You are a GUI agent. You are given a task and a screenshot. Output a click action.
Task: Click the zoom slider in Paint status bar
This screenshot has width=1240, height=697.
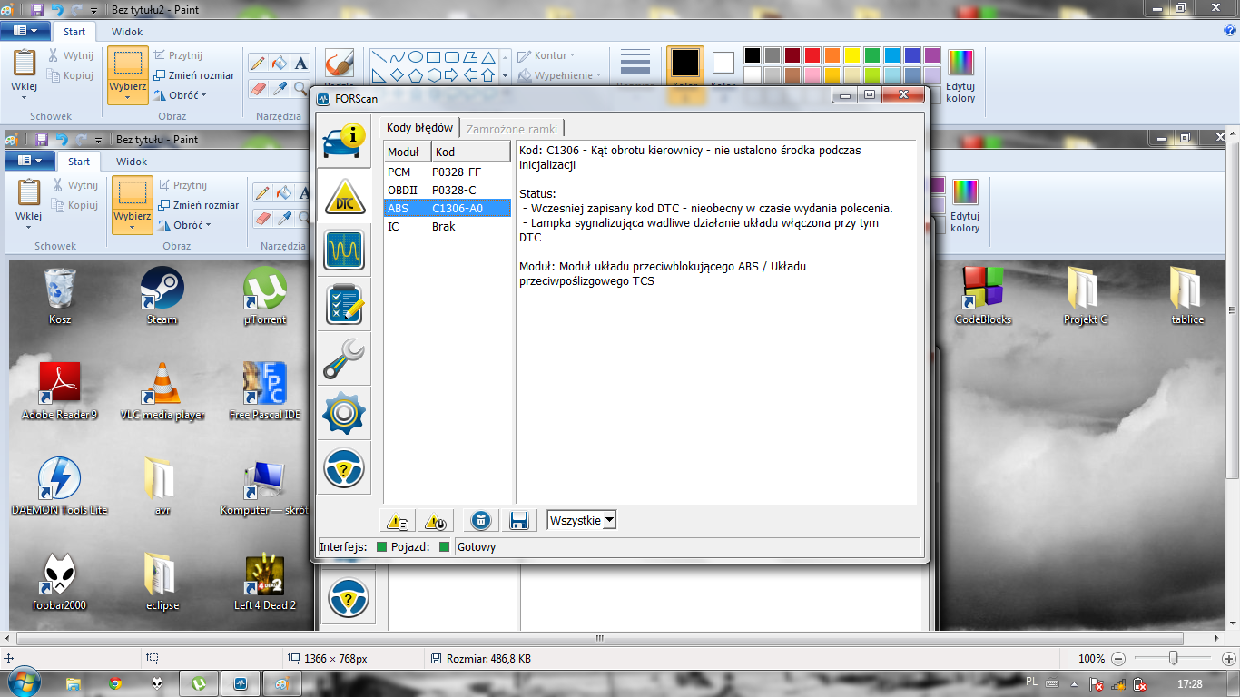point(1174,658)
